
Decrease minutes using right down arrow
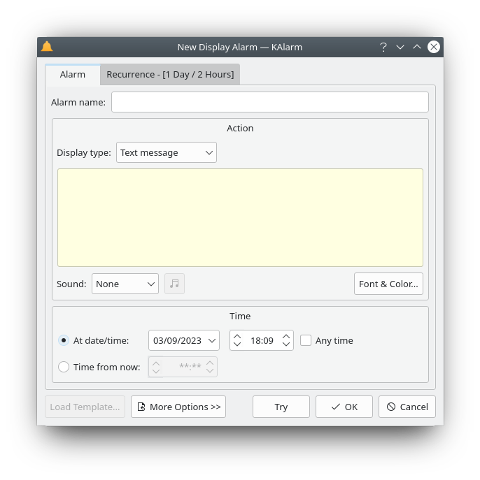[x=286, y=344]
